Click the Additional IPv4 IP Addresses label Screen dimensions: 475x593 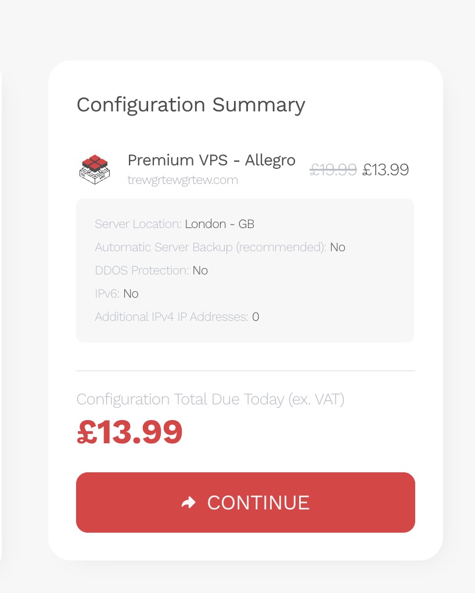(172, 317)
